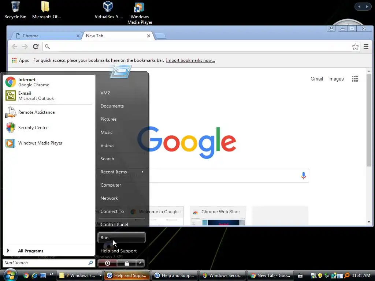Screen dimensions: 375x281
Task: Open VM2 user folder in Start menu
Action: (x=122, y=93)
